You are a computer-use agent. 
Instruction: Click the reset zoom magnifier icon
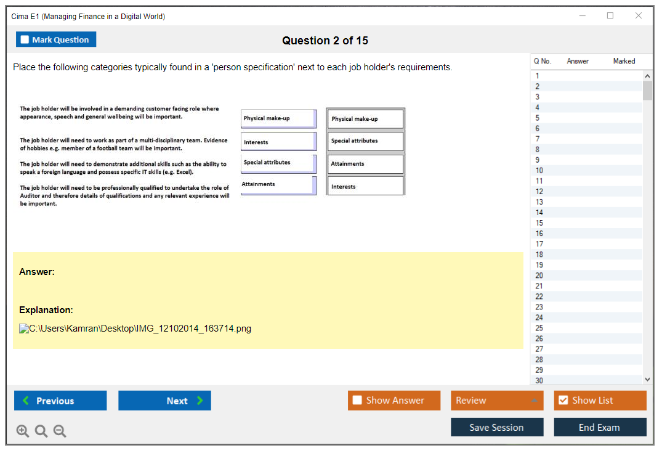41,431
